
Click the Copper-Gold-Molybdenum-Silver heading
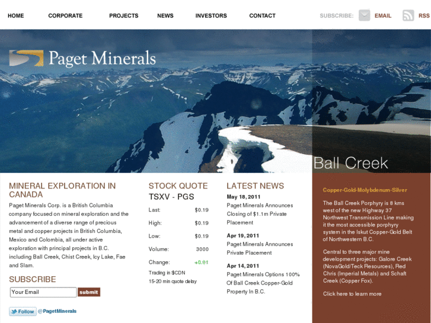coord(365,190)
